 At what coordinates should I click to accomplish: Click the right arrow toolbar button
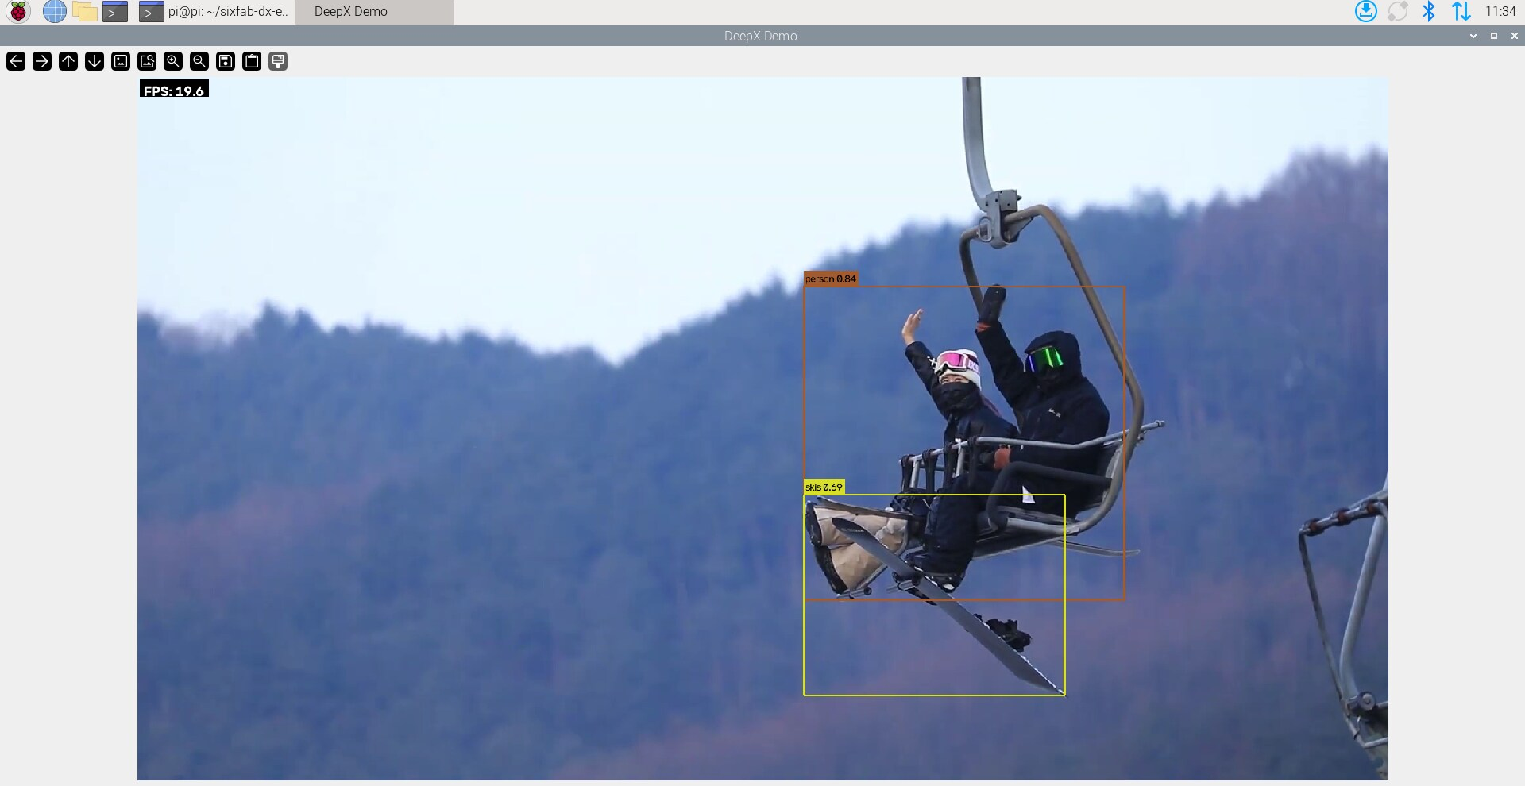42,61
